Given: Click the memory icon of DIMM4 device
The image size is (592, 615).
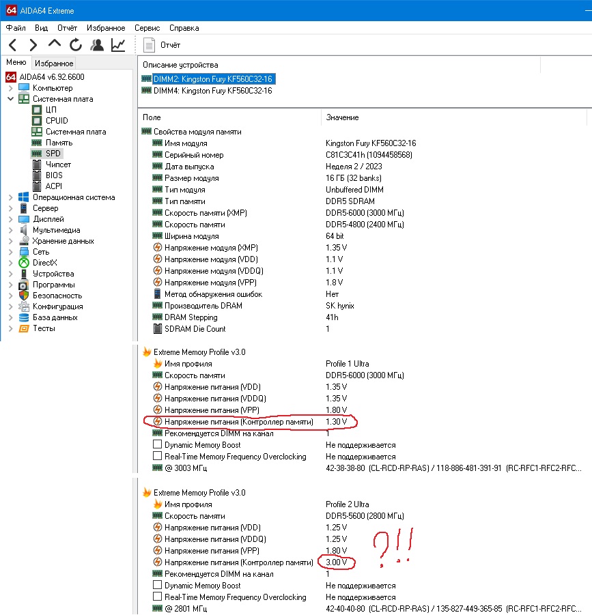Looking at the screenshot, I should click(146, 91).
